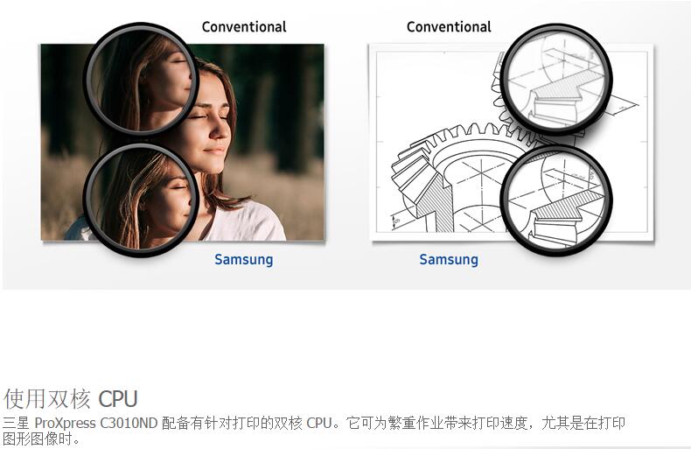Click the Conventional label above the portrait photo

click(x=244, y=27)
